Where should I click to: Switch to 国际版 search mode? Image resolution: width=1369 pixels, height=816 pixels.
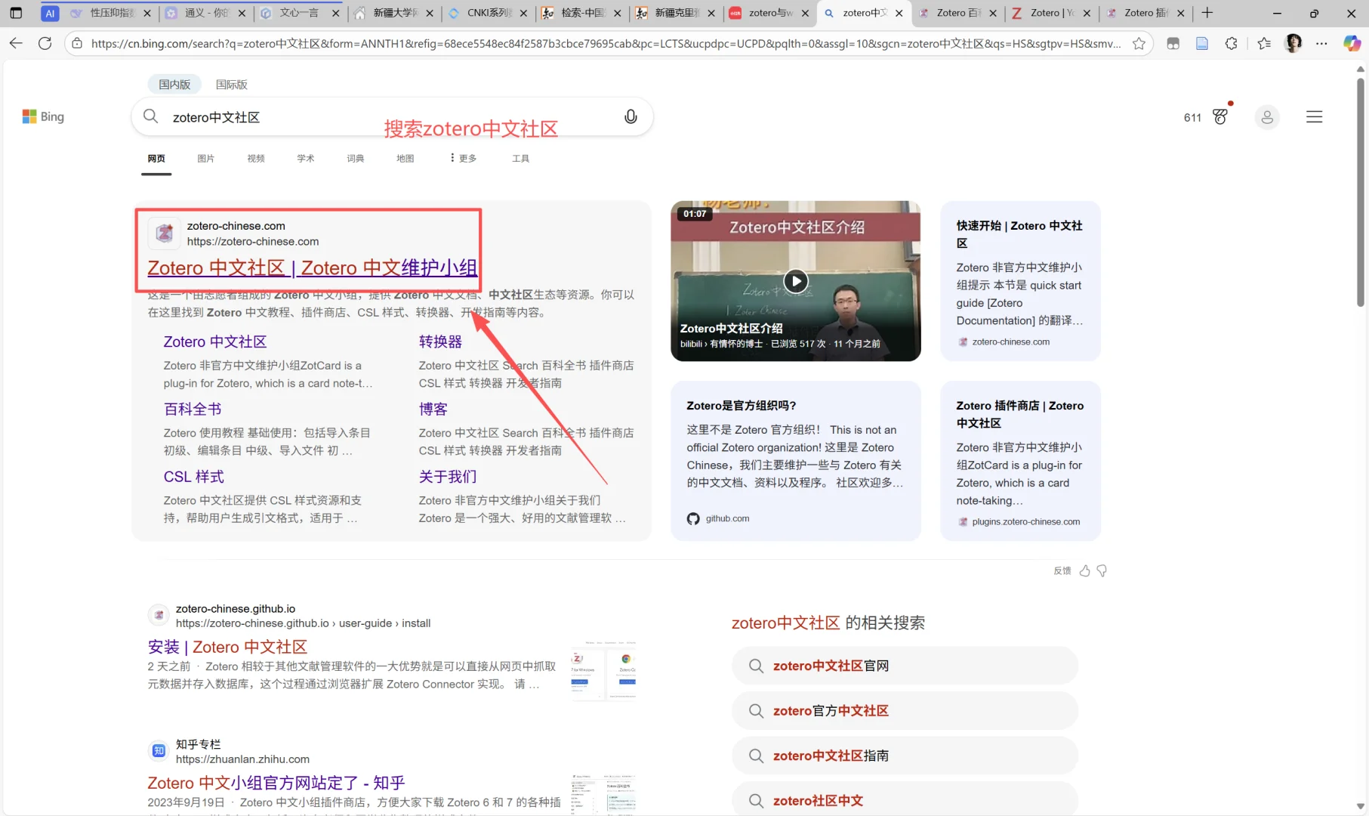231,84
